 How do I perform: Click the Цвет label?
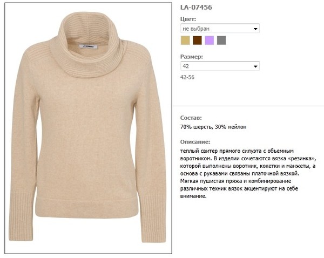(x=188, y=19)
